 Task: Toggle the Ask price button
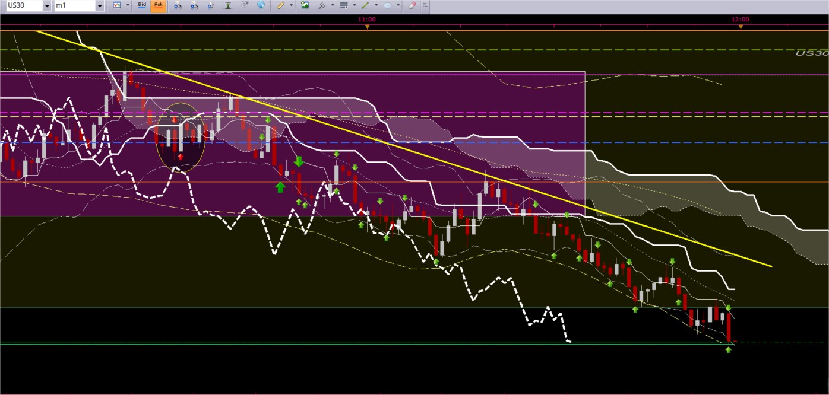pyautogui.click(x=159, y=5)
